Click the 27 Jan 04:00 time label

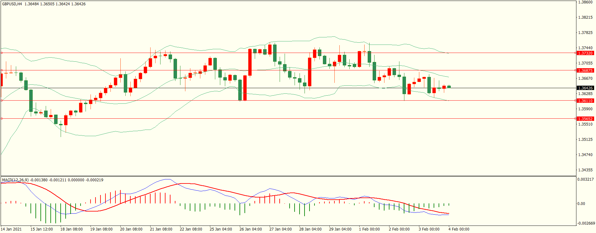(281, 229)
